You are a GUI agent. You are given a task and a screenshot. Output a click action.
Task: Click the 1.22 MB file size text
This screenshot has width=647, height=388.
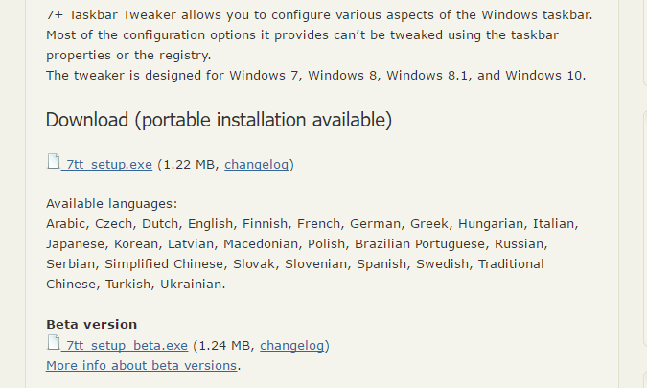tap(189, 164)
